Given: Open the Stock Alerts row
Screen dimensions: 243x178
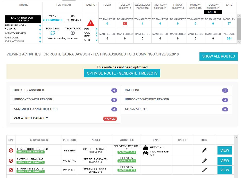Looking at the screenshot, I should pyautogui.click(x=176, y=109).
